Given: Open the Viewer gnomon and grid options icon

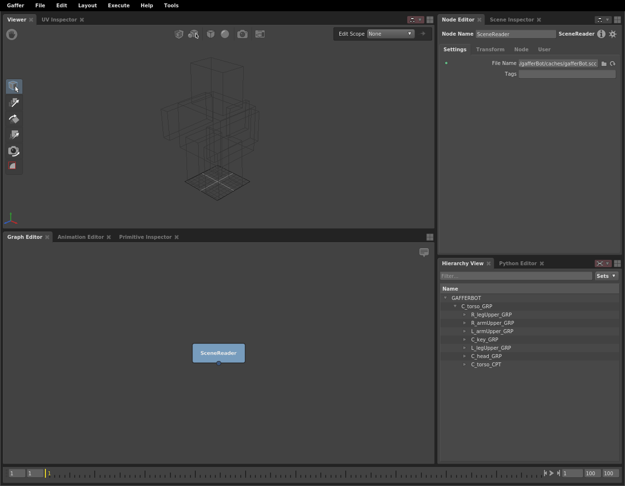Looking at the screenshot, I should pyautogui.click(x=260, y=34).
